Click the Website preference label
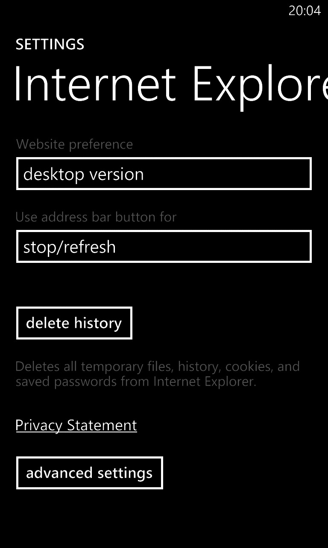 coord(74,144)
